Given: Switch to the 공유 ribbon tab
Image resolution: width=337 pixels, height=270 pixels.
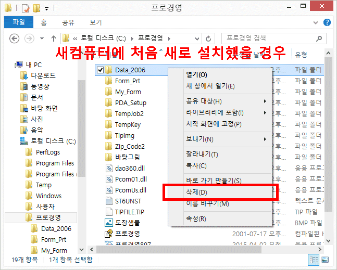Looking at the screenshot, I should click(x=68, y=22).
